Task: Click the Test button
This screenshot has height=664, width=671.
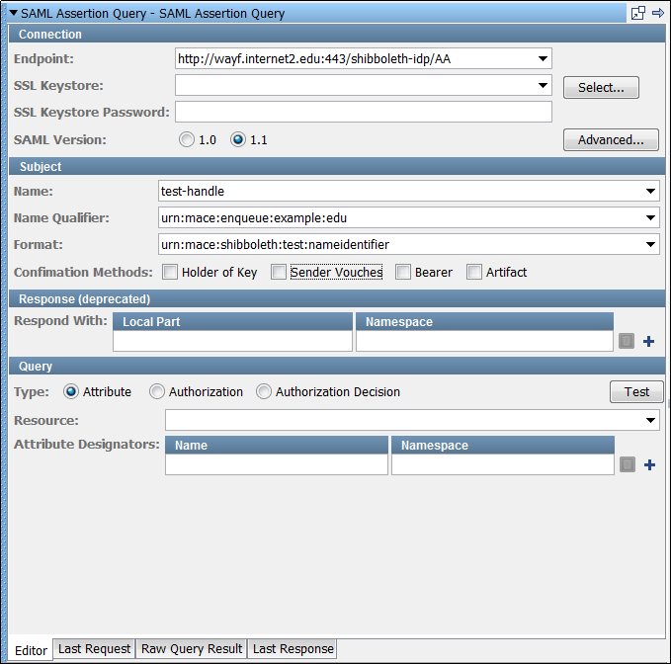Action: tap(636, 391)
